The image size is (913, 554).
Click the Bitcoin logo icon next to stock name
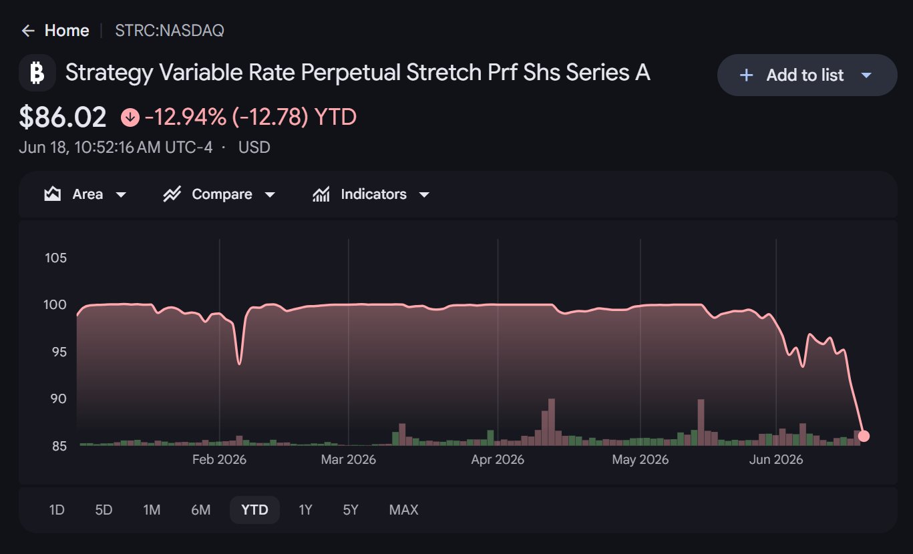(x=37, y=73)
